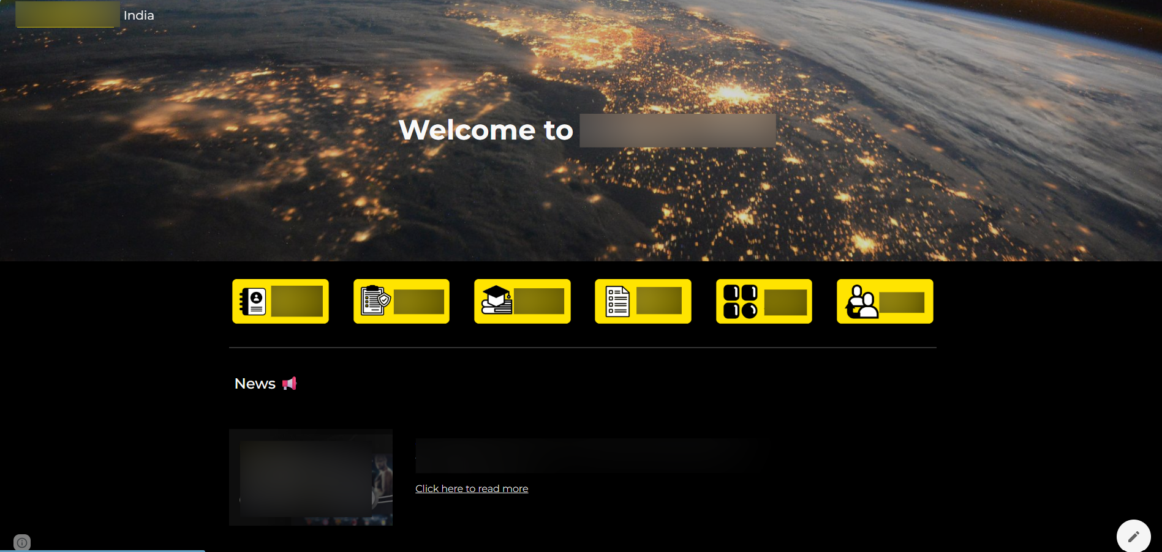
Task: Open the four-tile apps grid icon button
Action: point(740,301)
